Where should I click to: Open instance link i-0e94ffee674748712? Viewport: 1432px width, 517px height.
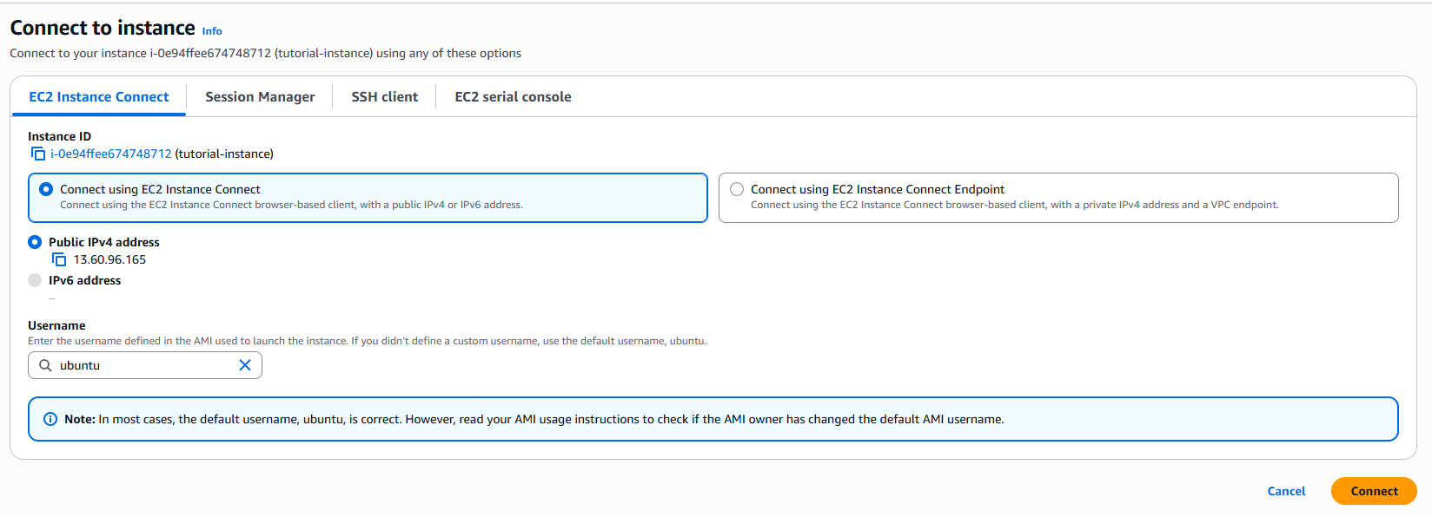[111, 154]
